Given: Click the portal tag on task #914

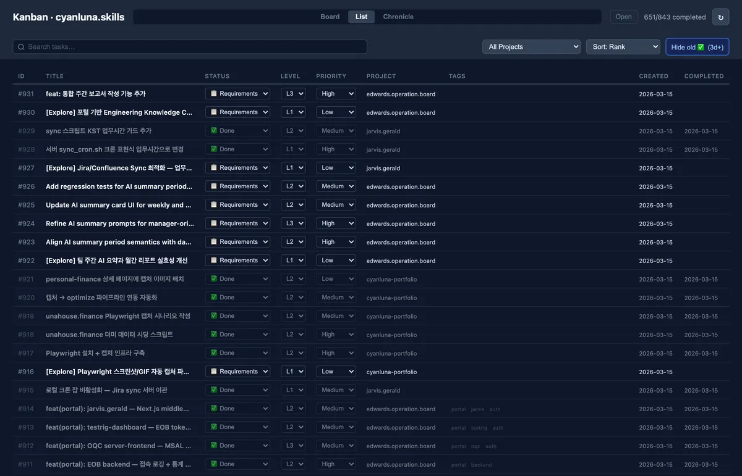Looking at the screenshot, I should (458, 409).
